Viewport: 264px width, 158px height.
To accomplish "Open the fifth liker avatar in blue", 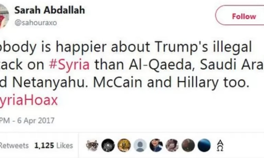I will [156, 145].
